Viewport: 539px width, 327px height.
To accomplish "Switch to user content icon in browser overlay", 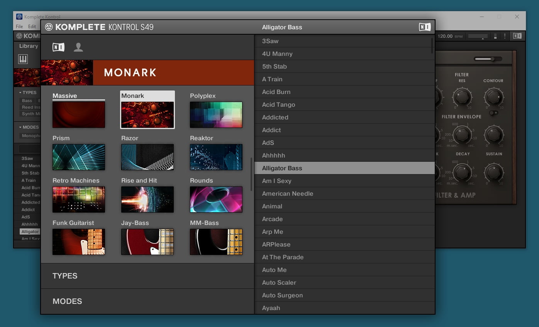I will coord(78,47).
